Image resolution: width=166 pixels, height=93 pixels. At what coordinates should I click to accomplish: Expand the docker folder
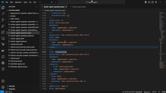[9, 16]
